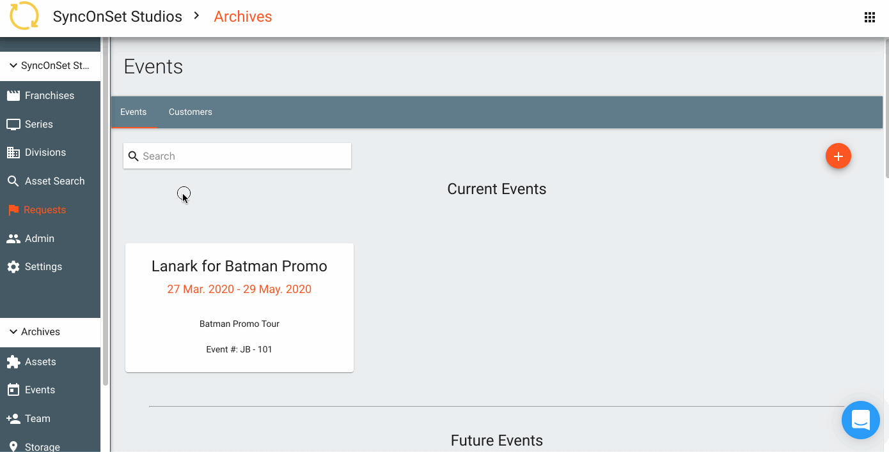The image size is (889, 452).
Task: Add a new event with plus button
Action: tap(838, 156)
